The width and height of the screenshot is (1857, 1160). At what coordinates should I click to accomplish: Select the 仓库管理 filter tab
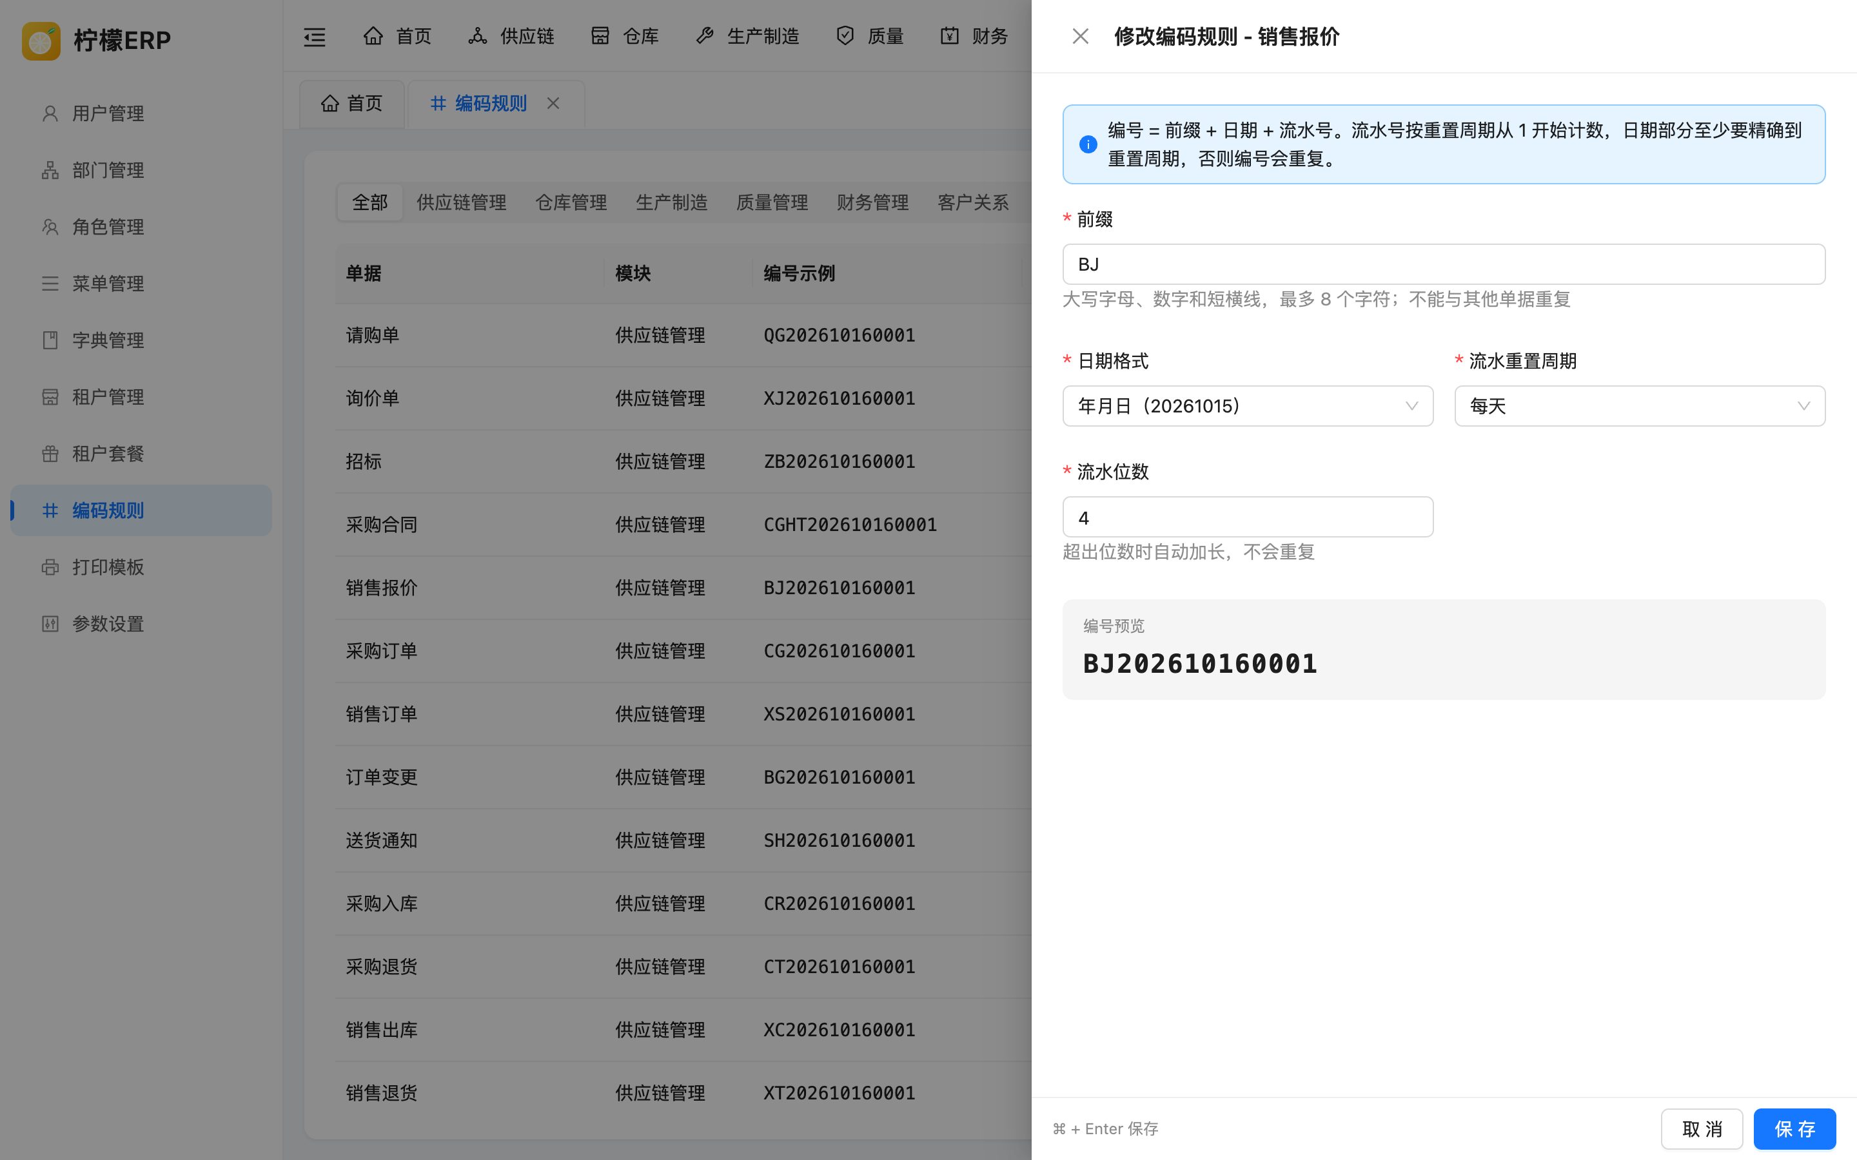571,202
